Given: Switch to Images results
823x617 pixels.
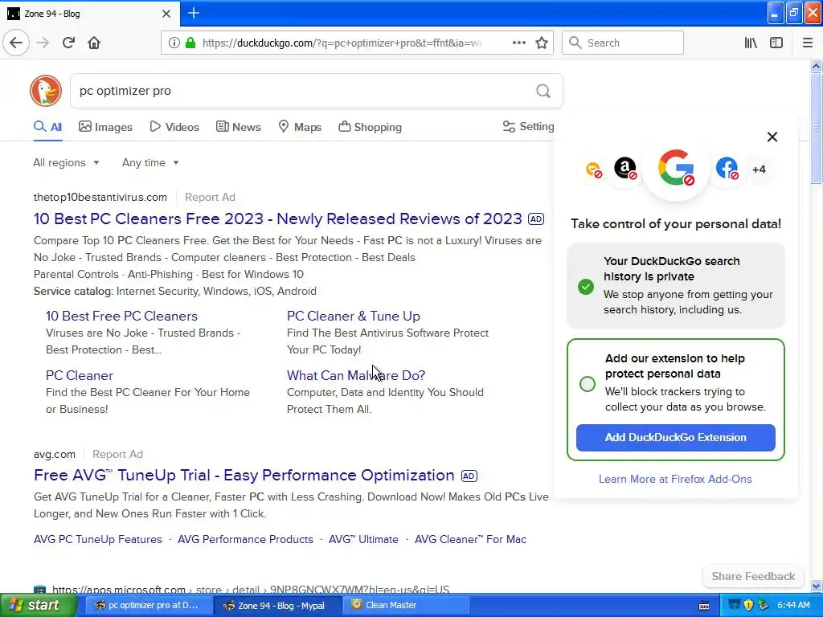Looking at the screenshot, I should click(x=105, y=127).
